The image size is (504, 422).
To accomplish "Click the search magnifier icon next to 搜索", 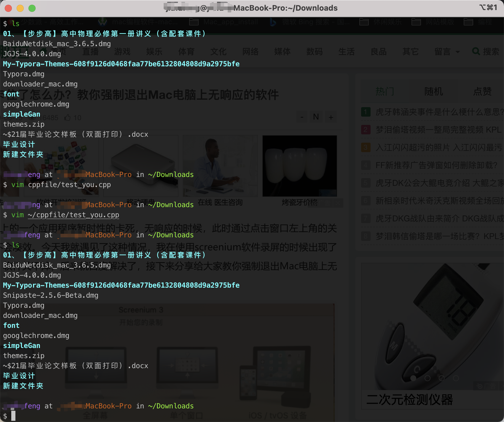I will [x=476, y=51].
